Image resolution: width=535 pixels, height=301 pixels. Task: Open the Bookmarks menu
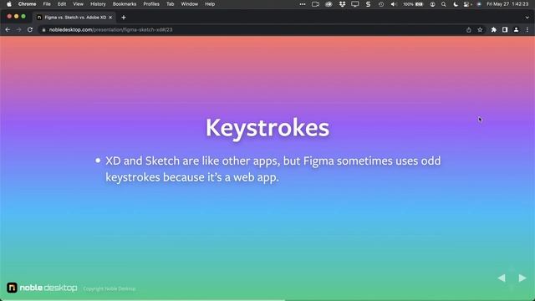125,4
